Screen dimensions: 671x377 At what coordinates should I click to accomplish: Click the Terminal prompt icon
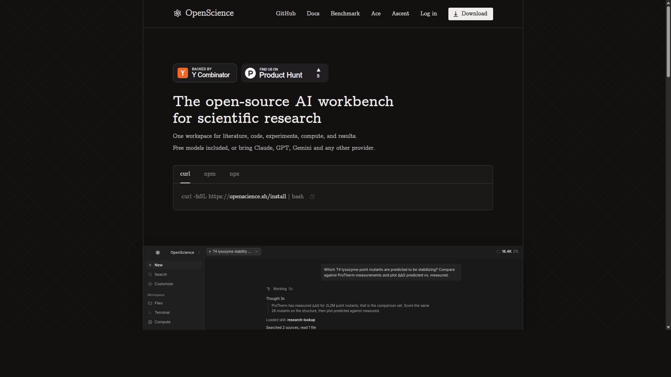coord(150,312)
